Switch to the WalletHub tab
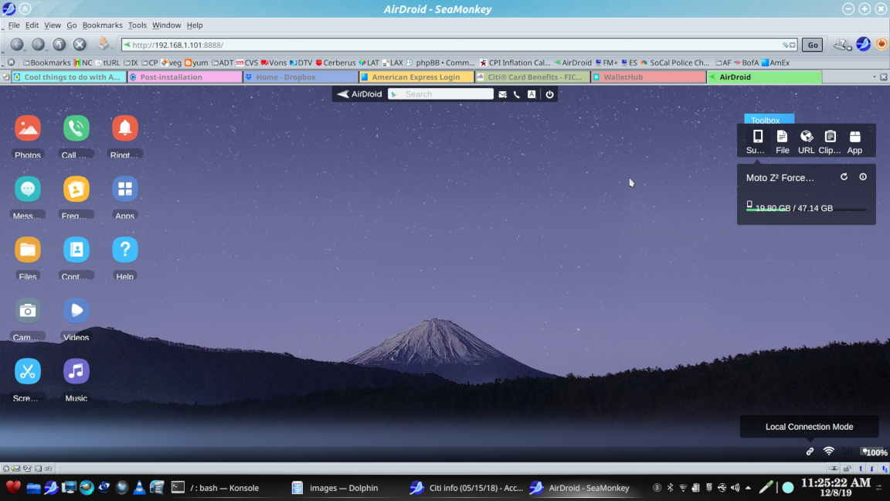The image size is (890, 501). tap(647, 77)
